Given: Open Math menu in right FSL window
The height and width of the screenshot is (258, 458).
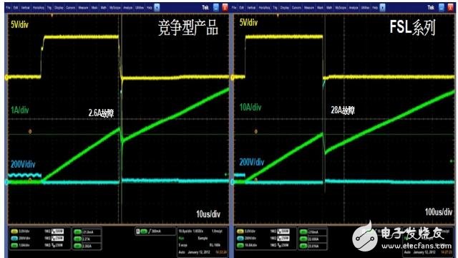Looking at the screenshot, I should pos(329,8).
